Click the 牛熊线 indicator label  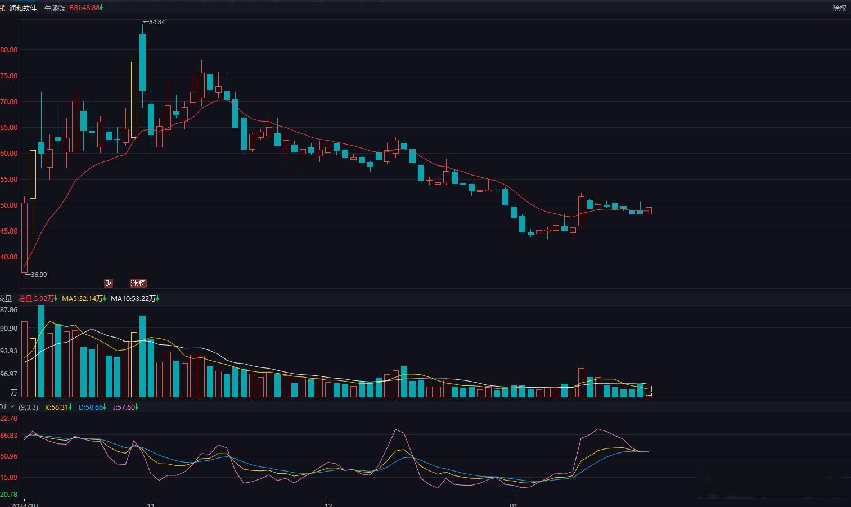(55, 8)
